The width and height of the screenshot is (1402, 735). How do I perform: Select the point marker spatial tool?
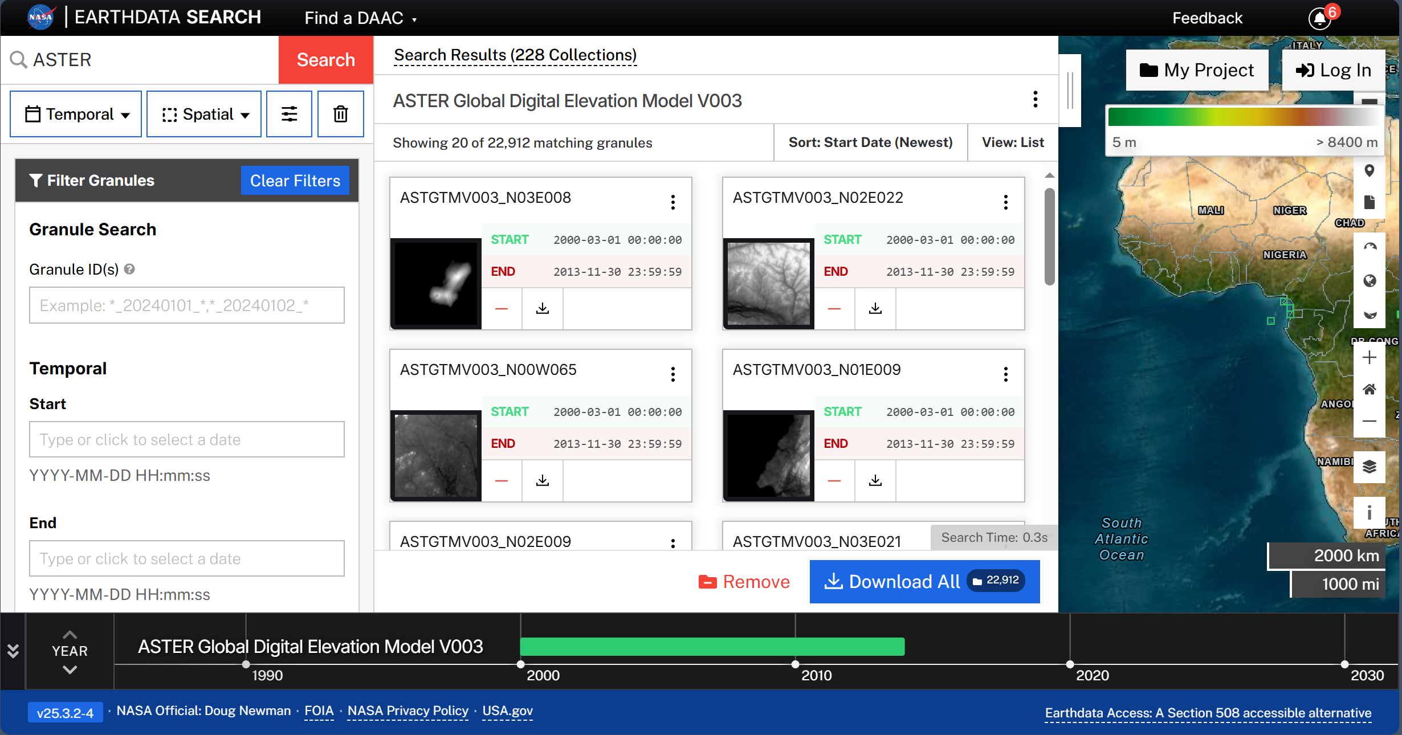tap(1369, 170)
